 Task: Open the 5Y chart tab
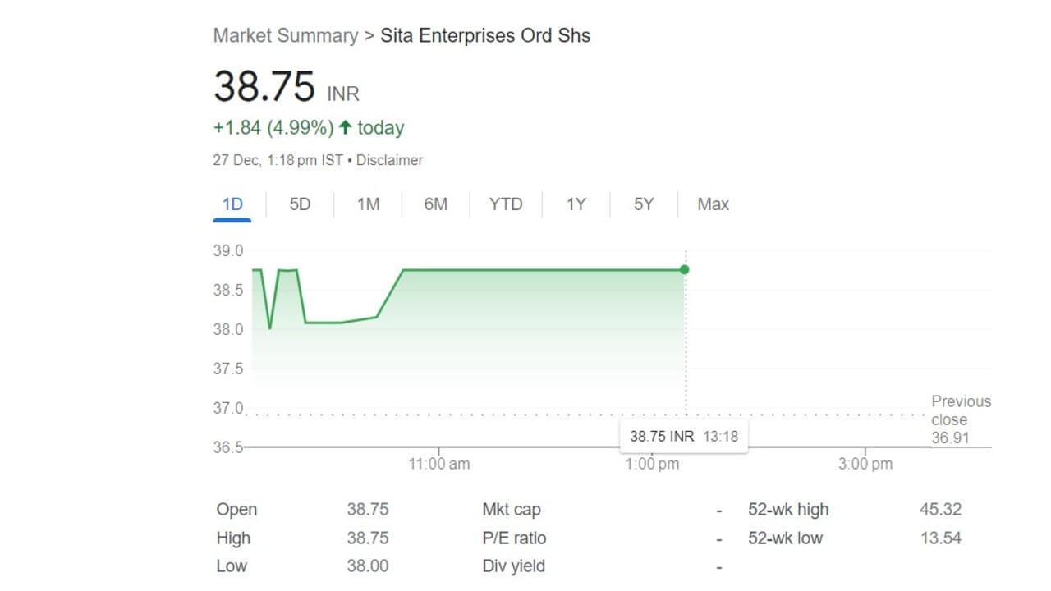(644, 204)
